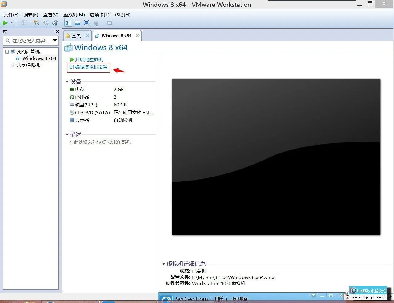Switch to the 主页 tab
The height and width of the screenshot is (303, 394).
(76, 35)
